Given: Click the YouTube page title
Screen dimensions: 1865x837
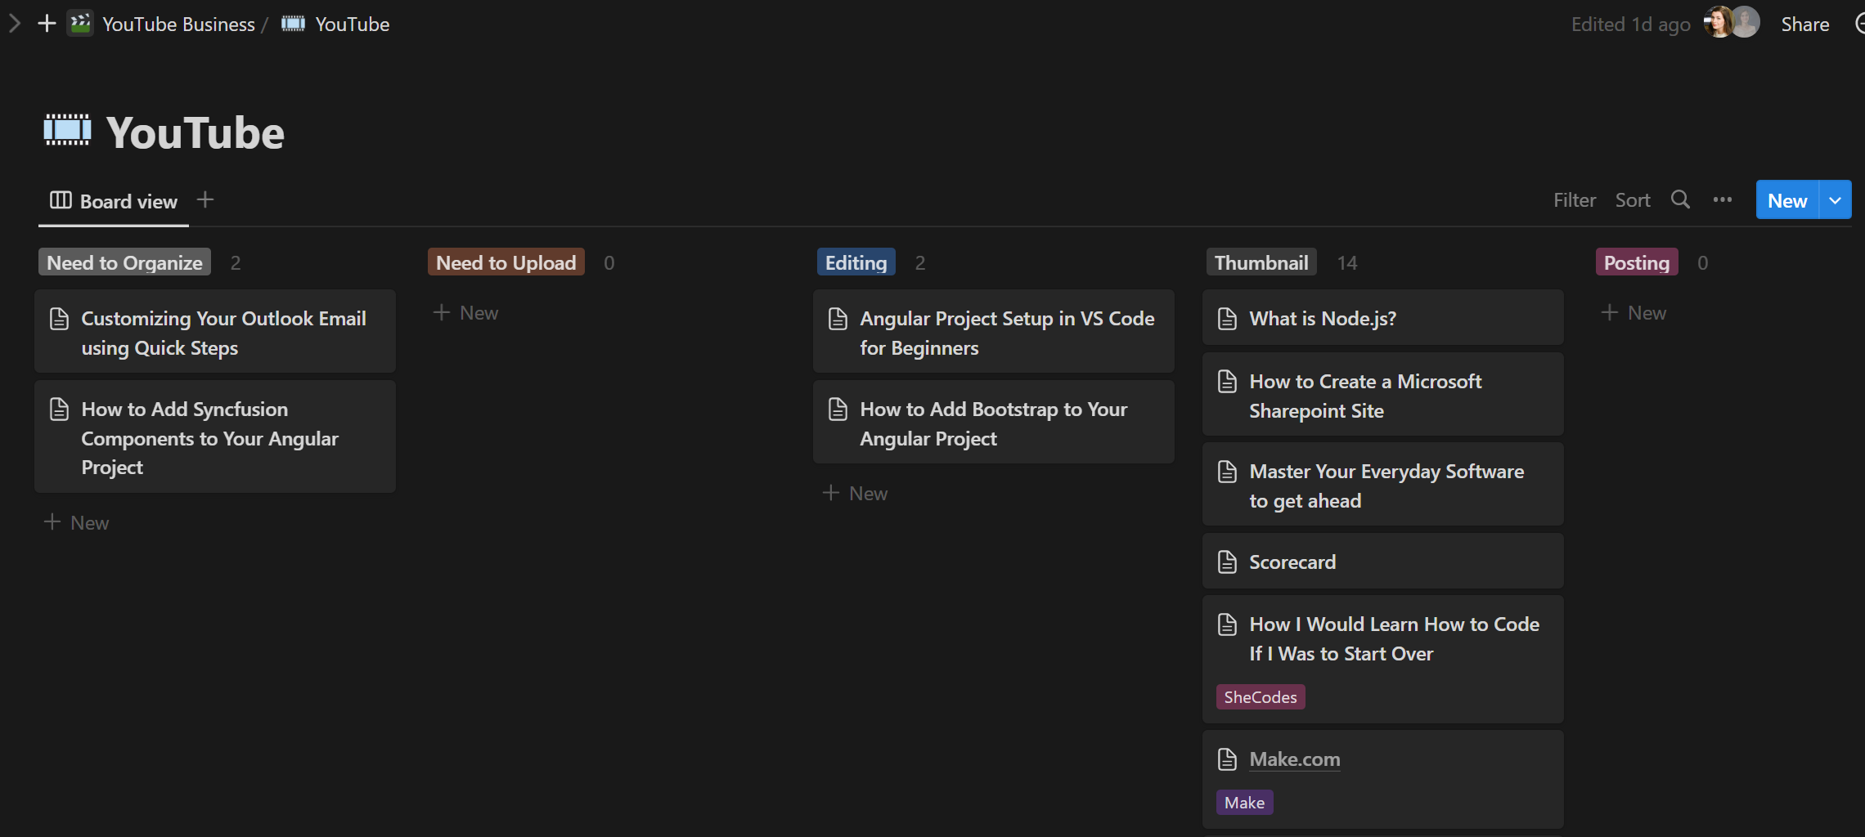Looking at the screenshot, I should coord(195,132).
